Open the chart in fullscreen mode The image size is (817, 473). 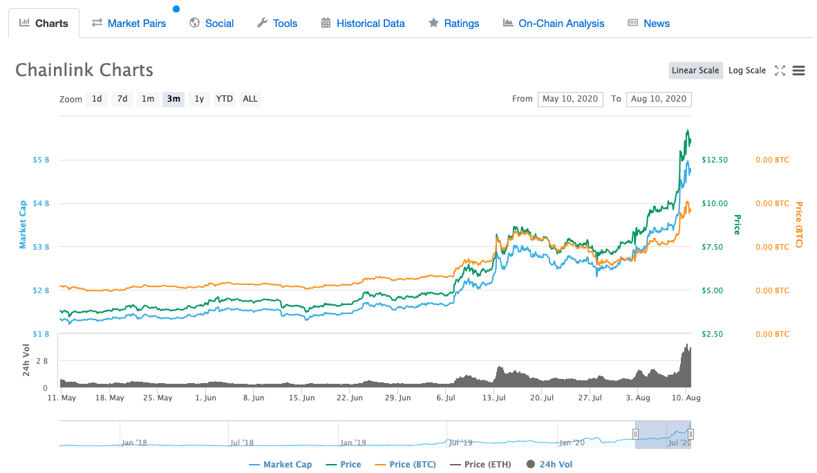(x=780, y=71)
